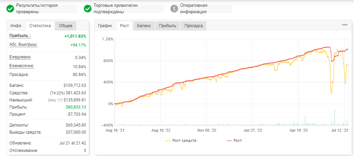Show the Прибыль chart tab
The width and height of the screenshot is (354, 156).
click(x=168, y=26)
